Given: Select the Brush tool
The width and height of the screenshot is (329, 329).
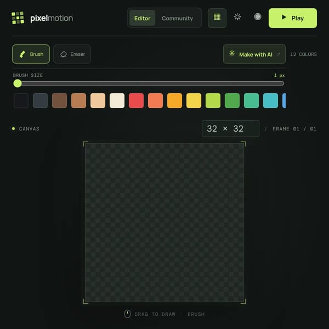Looking at the screenshot, I should pos(31,54).
